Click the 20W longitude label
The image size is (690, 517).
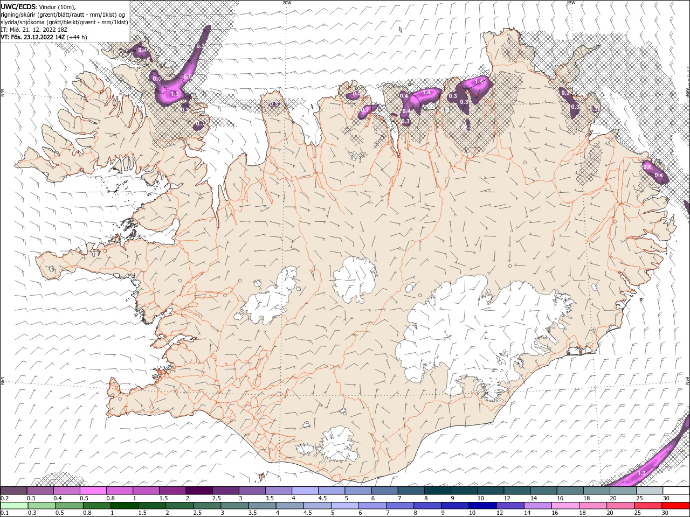[x=287, y=3]
